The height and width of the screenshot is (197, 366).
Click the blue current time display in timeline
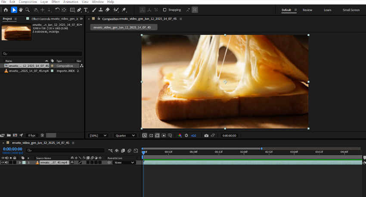(12, 149)
